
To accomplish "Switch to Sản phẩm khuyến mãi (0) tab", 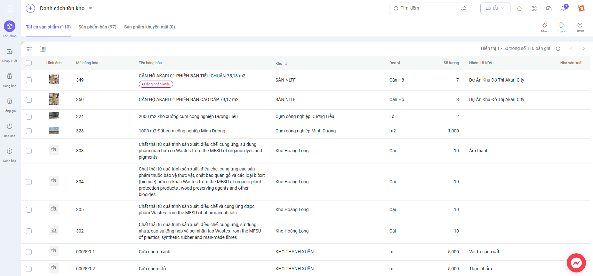I will tap(149, 27).
